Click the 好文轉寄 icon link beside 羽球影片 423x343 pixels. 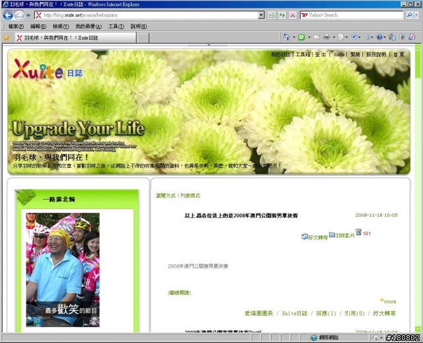(315, 237)
